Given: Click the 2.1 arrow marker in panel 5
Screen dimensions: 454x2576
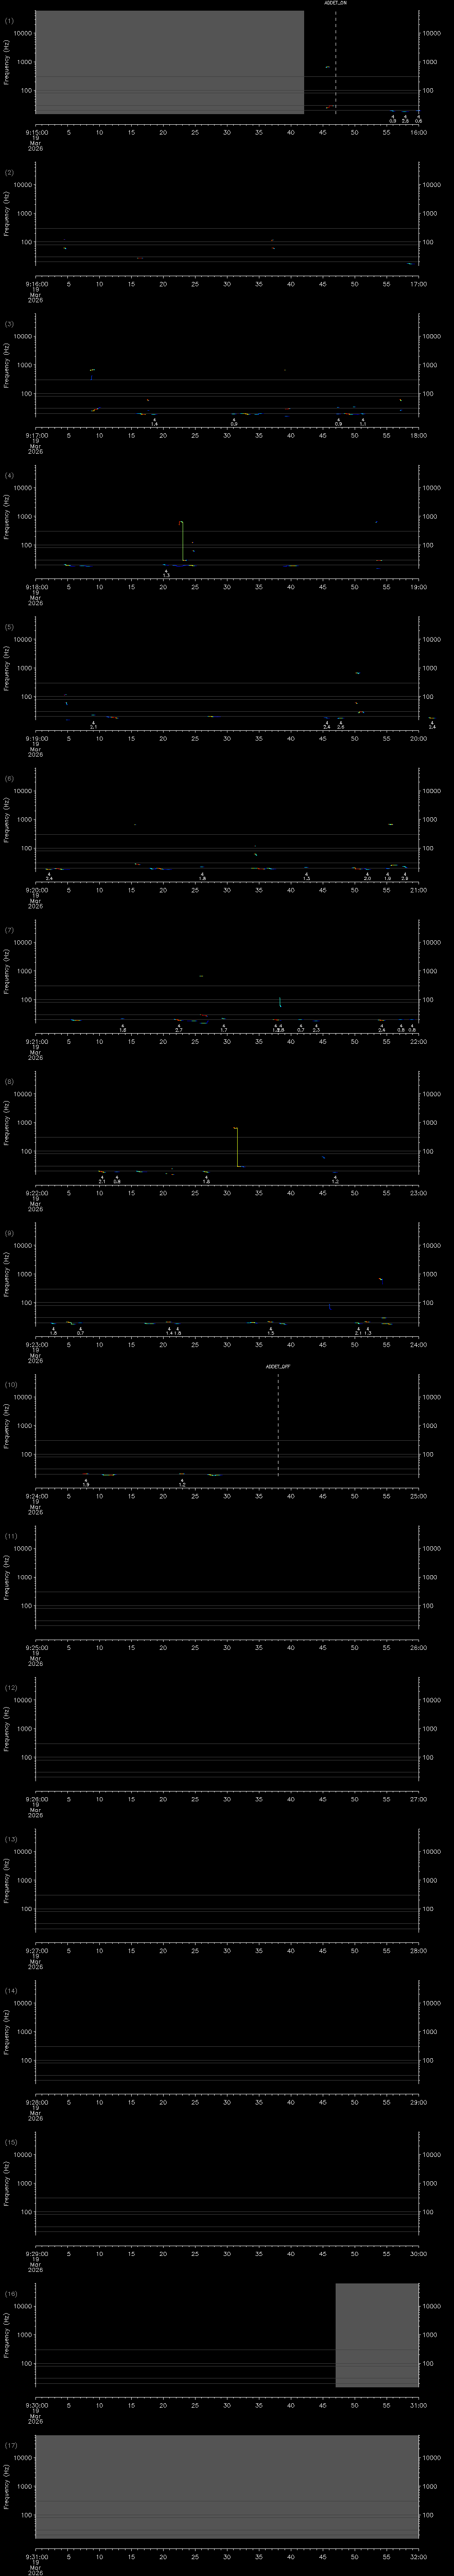Looking at the screenshot, I should 93,725.
